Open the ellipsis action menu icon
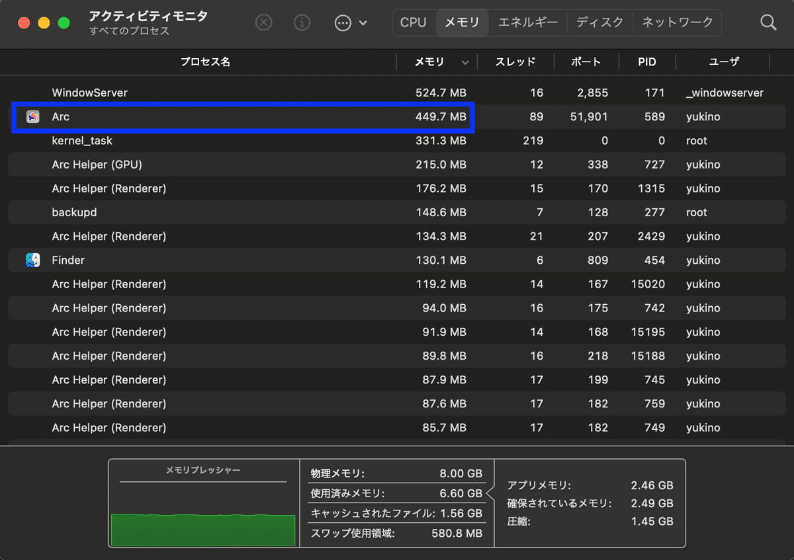The image size is (794, 560). pyautogui.click(x=343, y=23)
